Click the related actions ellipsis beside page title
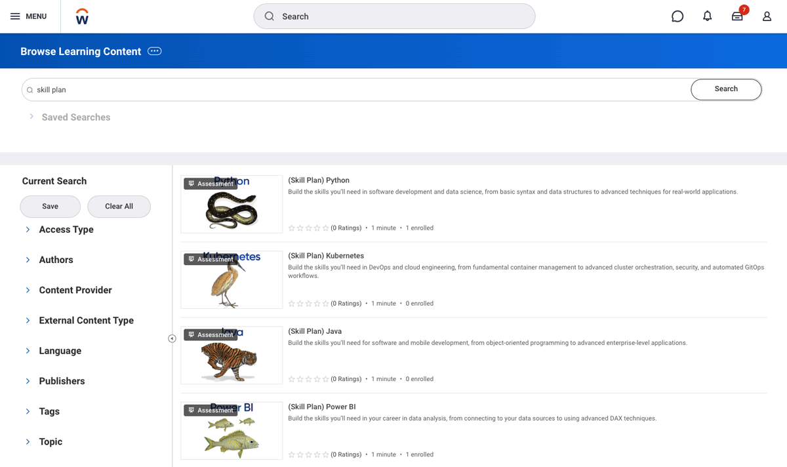The image size is (787, 467). coord(155,51)
